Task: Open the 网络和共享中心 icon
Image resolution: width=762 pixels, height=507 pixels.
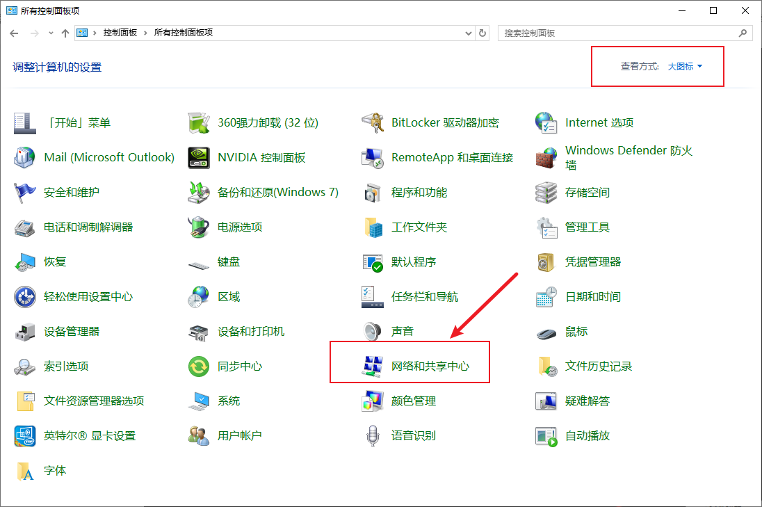Action: pos(373,366)
